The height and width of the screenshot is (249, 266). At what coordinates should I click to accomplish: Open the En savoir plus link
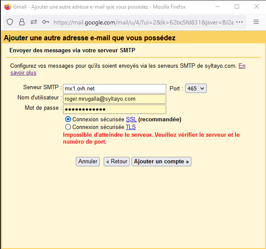point(242,66)
